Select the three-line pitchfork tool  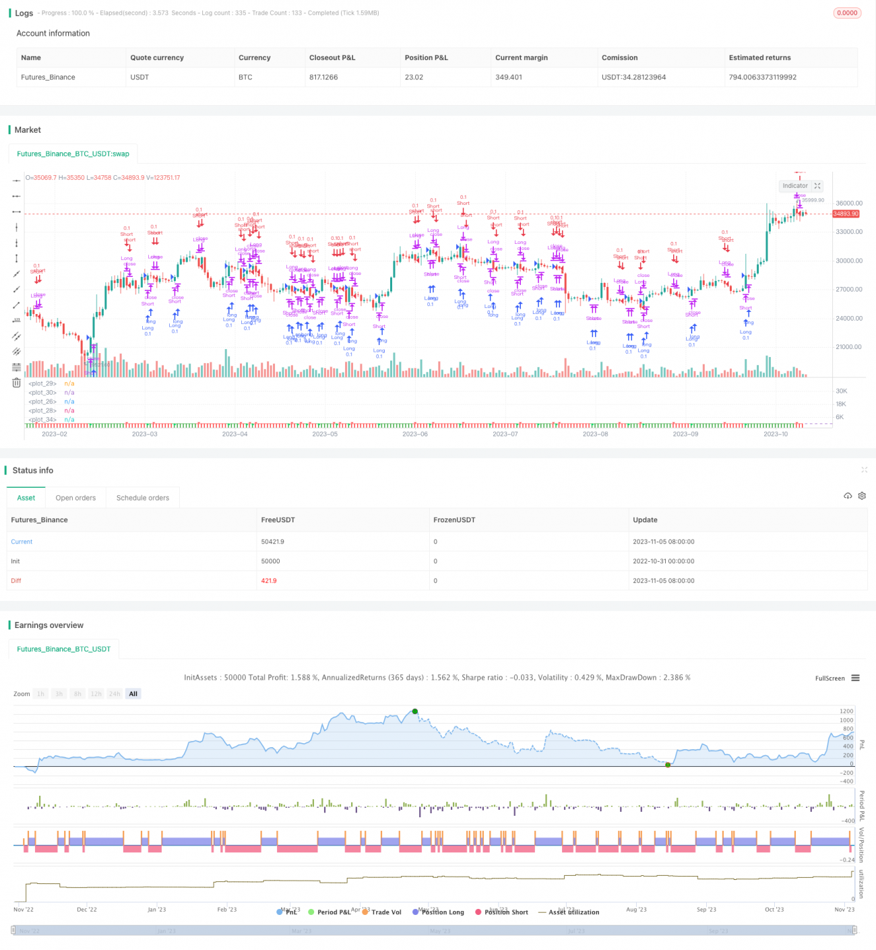click(x=16, y=351)
